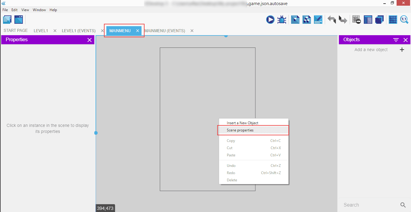Open the instances list toolbar icon
The width and height of the screenshot is (411, 212).
click(x=368, y=20)
